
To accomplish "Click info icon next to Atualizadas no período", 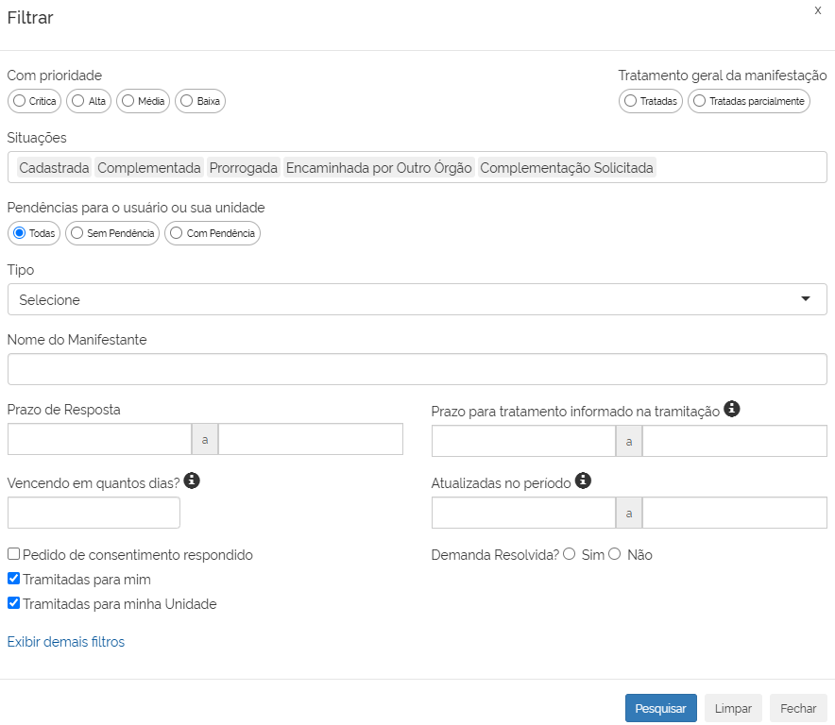I will pos(583,481).
